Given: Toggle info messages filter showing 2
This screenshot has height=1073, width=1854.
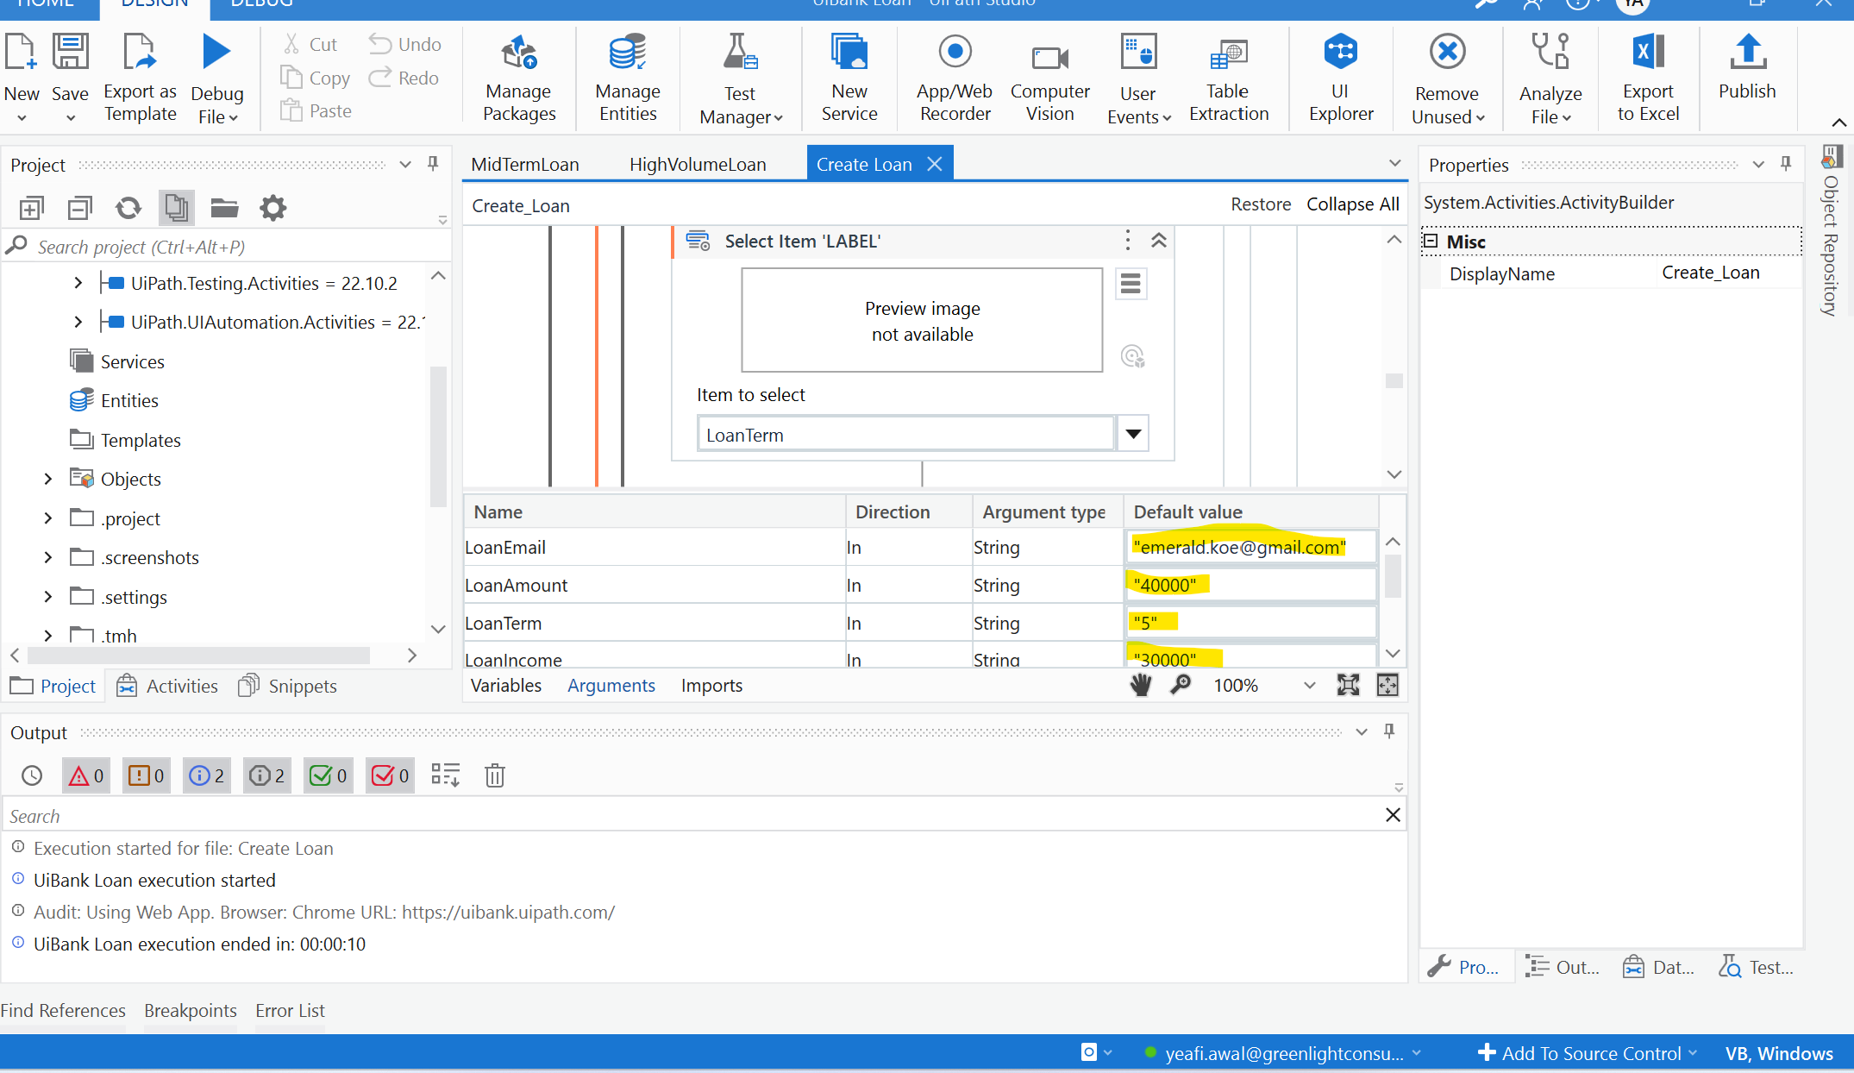Looking at the screenshot, I should (x=207, y=775).
